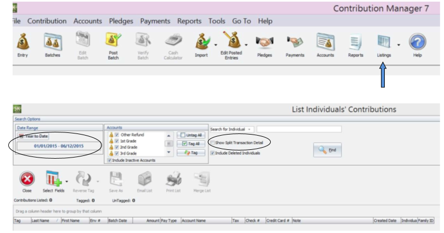Open the Pledges handshake icon
The height and width of the screenshot is (233, 444).
pyautogui.click(x=264, y=42)
